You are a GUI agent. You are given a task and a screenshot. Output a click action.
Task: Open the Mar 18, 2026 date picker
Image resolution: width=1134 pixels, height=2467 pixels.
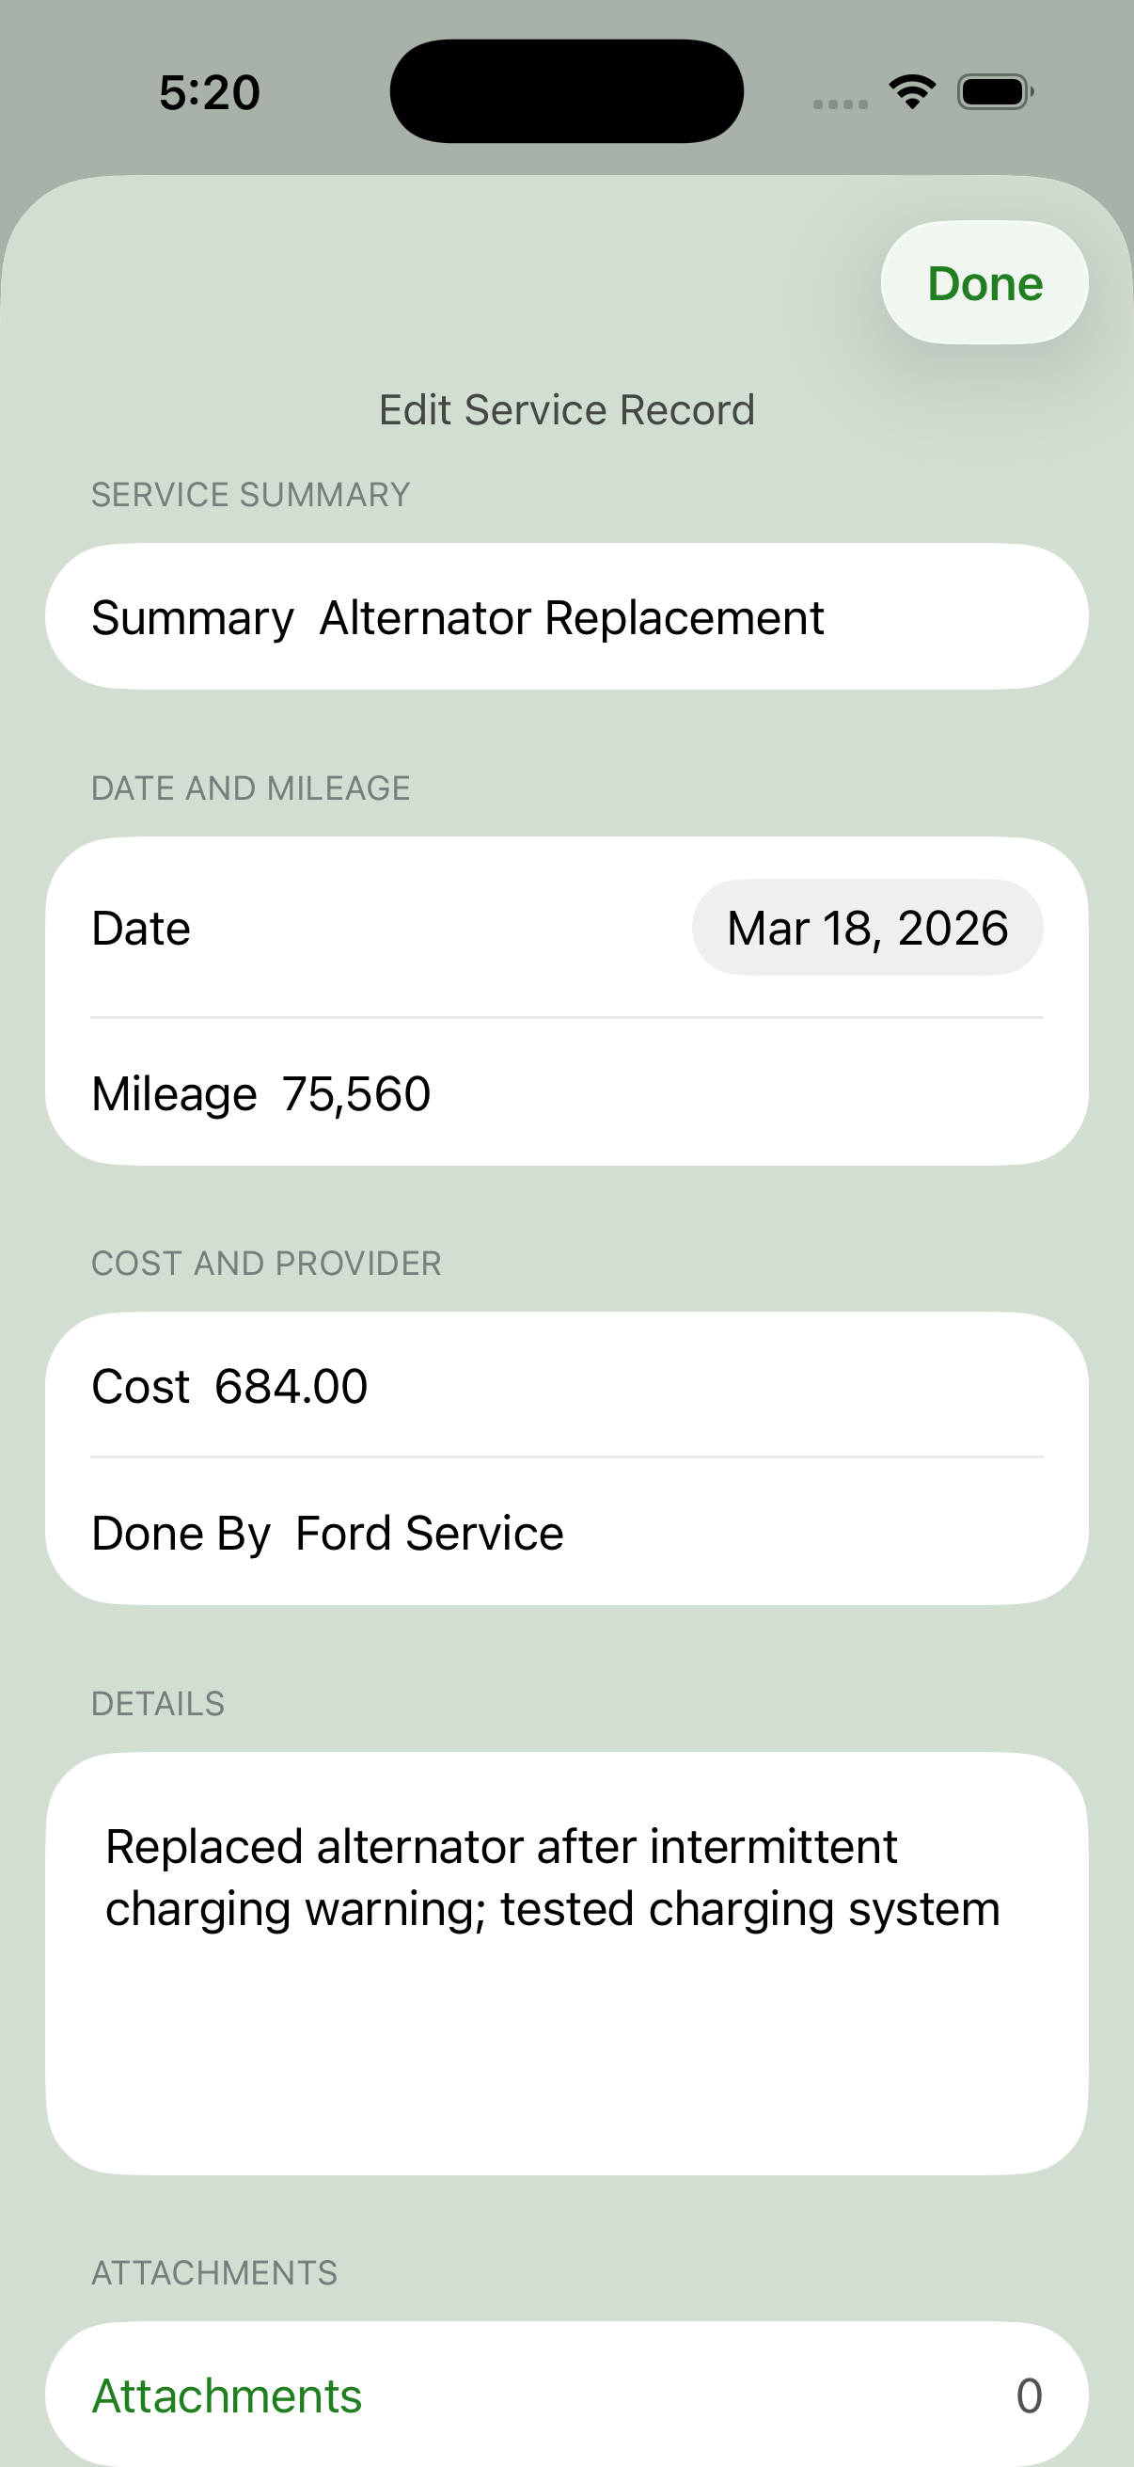(867, 927)
